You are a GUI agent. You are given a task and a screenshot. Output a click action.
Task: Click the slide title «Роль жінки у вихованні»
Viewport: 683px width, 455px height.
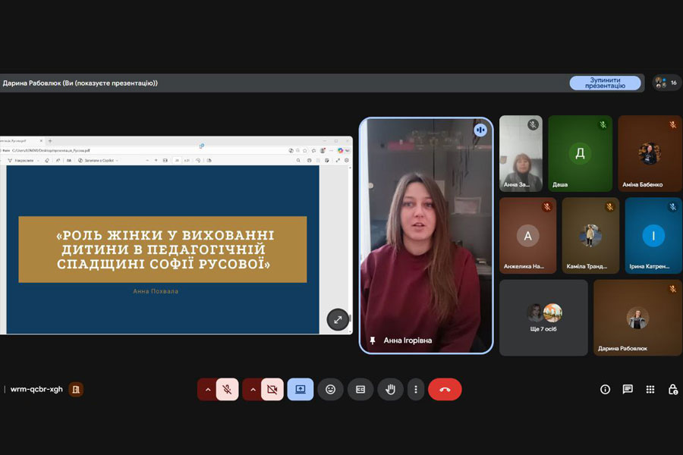point(163,249)
